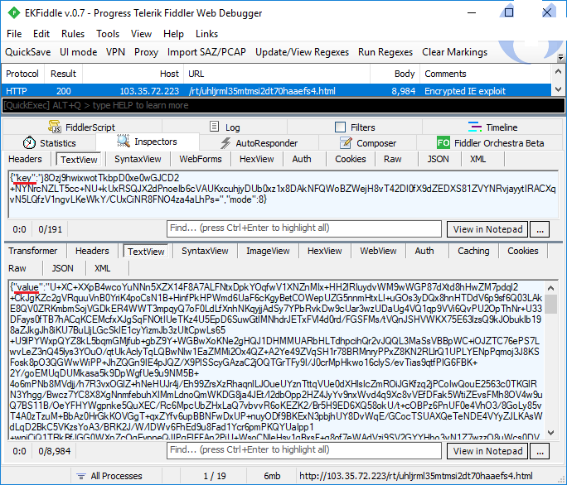The image size is (567, 485).
Task: Open the Help menu
Action: pyautogui.click(x=173, y=34)
